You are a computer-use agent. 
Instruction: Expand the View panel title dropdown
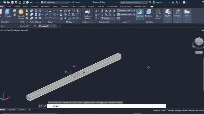(x=126, y=22)
